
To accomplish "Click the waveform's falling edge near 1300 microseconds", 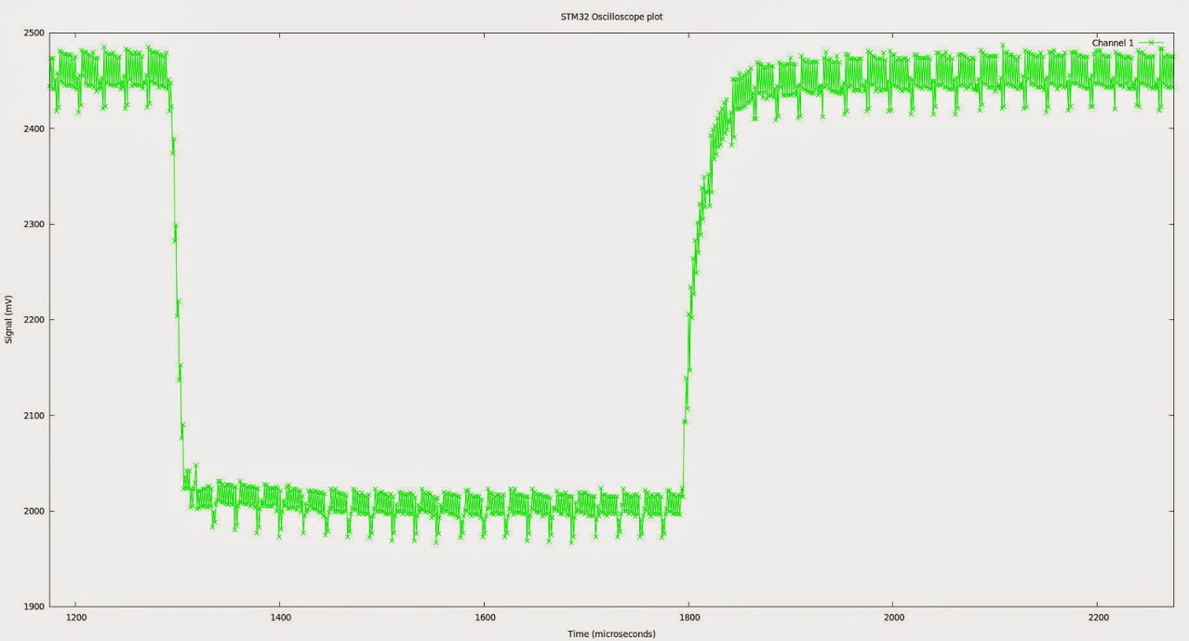I will 176,279.
